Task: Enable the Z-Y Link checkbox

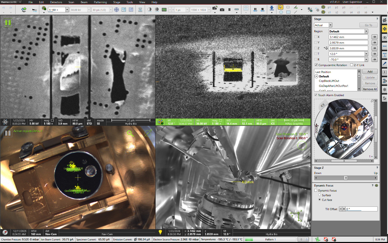Action: point(352,65)
